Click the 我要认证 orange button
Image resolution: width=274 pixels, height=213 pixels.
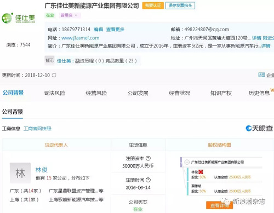point(153,5)
